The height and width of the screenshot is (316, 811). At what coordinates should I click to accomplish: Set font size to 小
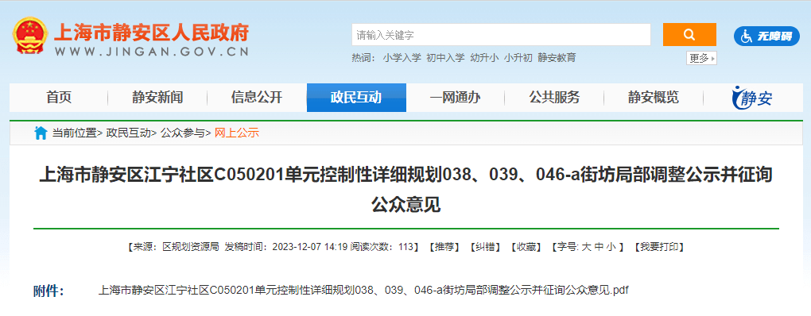click(x=611, y=247)
